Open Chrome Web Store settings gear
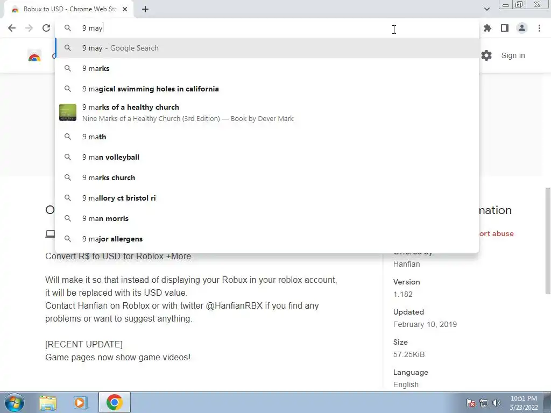 [486, 55]
